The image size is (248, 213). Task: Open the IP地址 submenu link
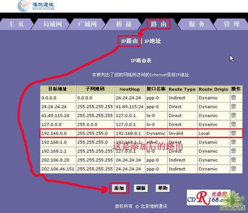point(152,41)
